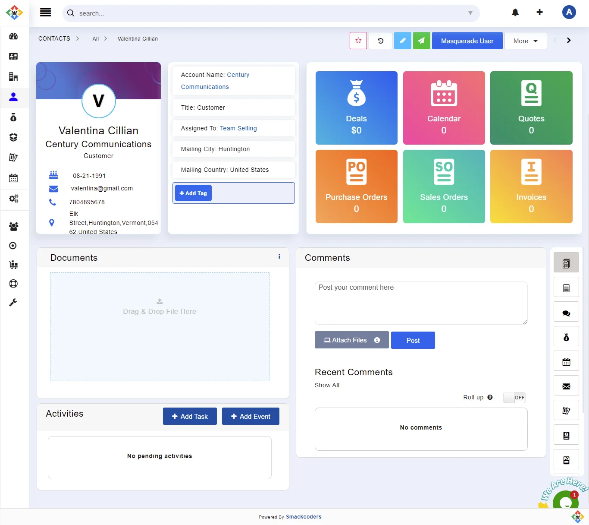The width and height of the screenshot is (589, 525).
Task: Click the blue pencil edit icon
Action: tap(402, 41)
